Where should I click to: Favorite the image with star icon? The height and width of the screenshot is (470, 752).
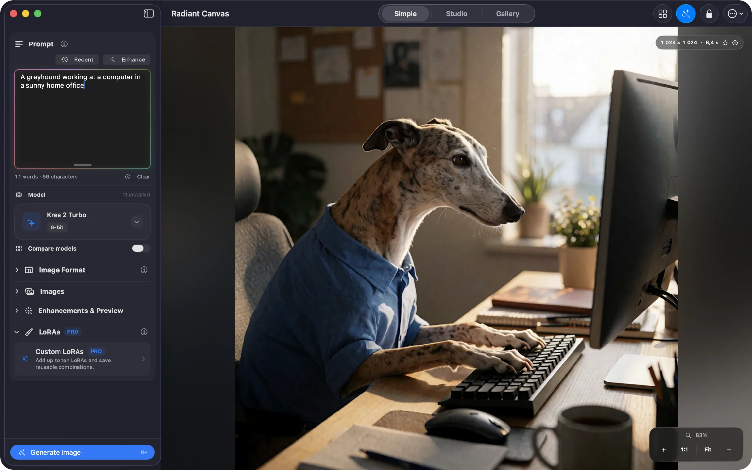725,43
